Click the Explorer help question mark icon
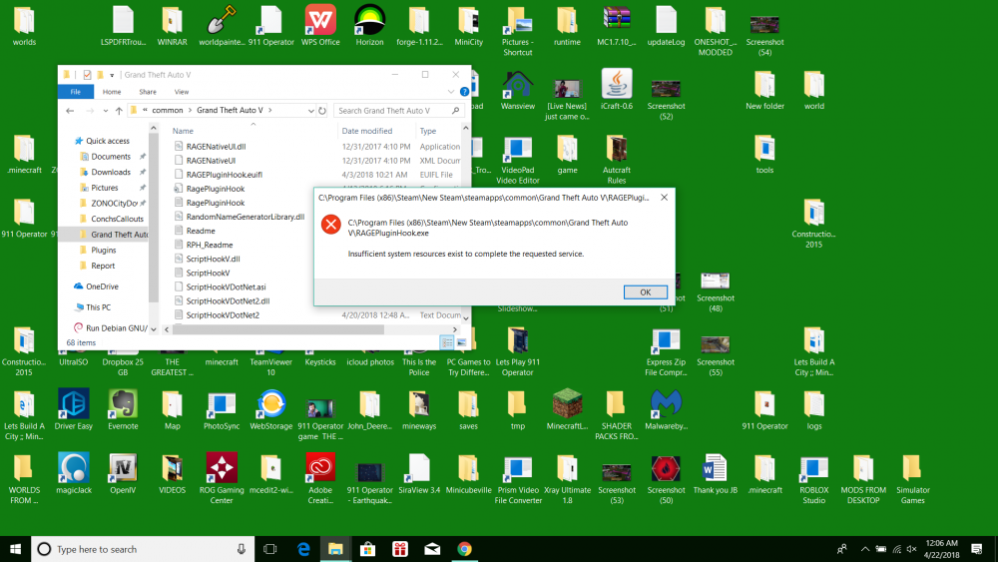 tap(465, 92)
